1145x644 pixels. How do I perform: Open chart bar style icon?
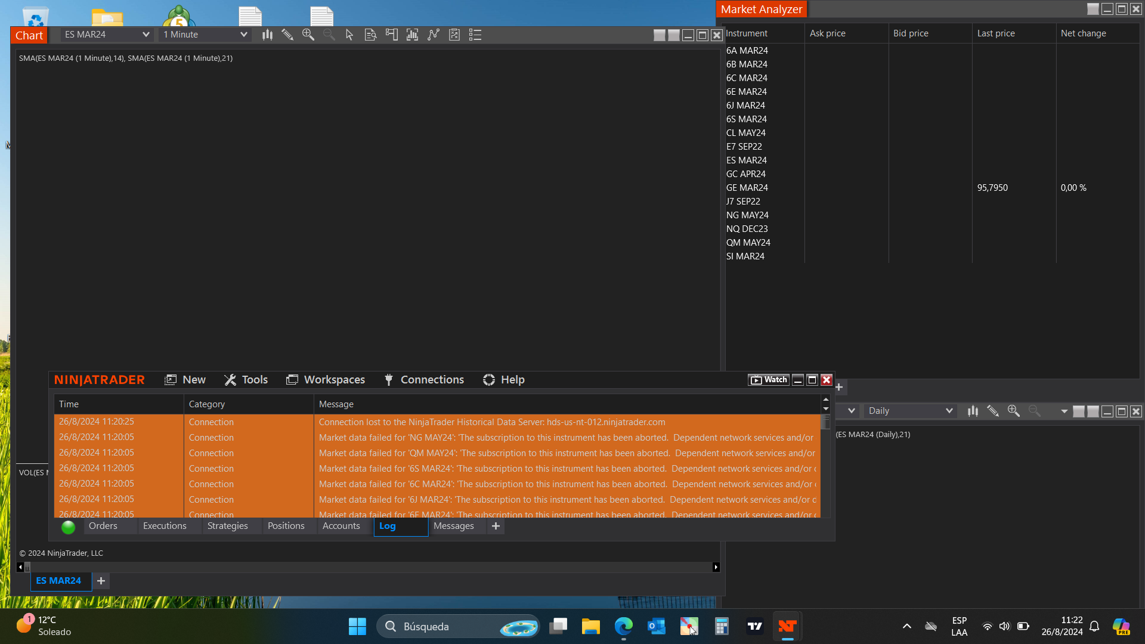point(267,35)
